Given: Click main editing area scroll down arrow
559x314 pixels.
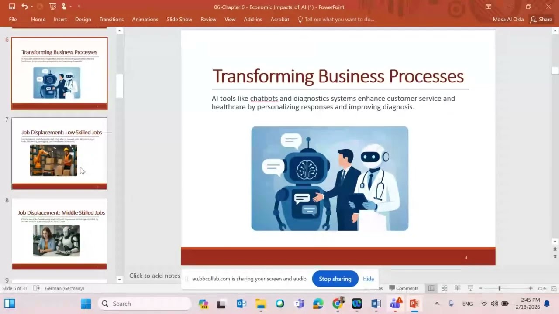Looking at the screenshot, I should tap(555, 241).
